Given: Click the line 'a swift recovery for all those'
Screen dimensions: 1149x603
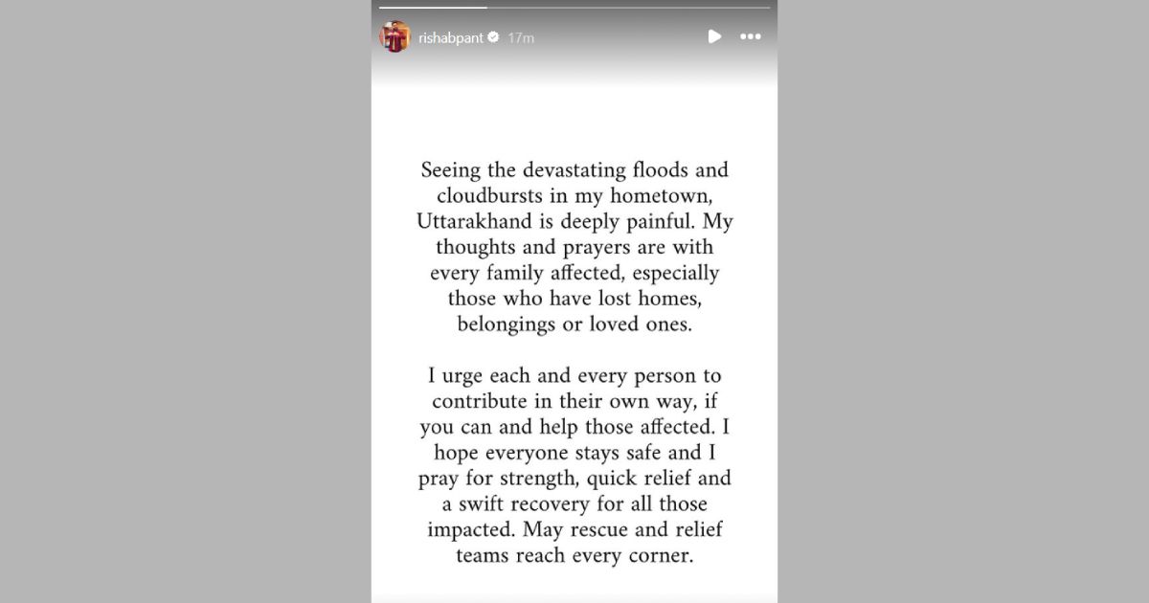Looking at the screenshot, I should [x=574, y=504].
